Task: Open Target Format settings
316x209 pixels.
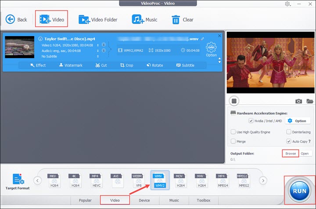Action: tap(18, 181)
